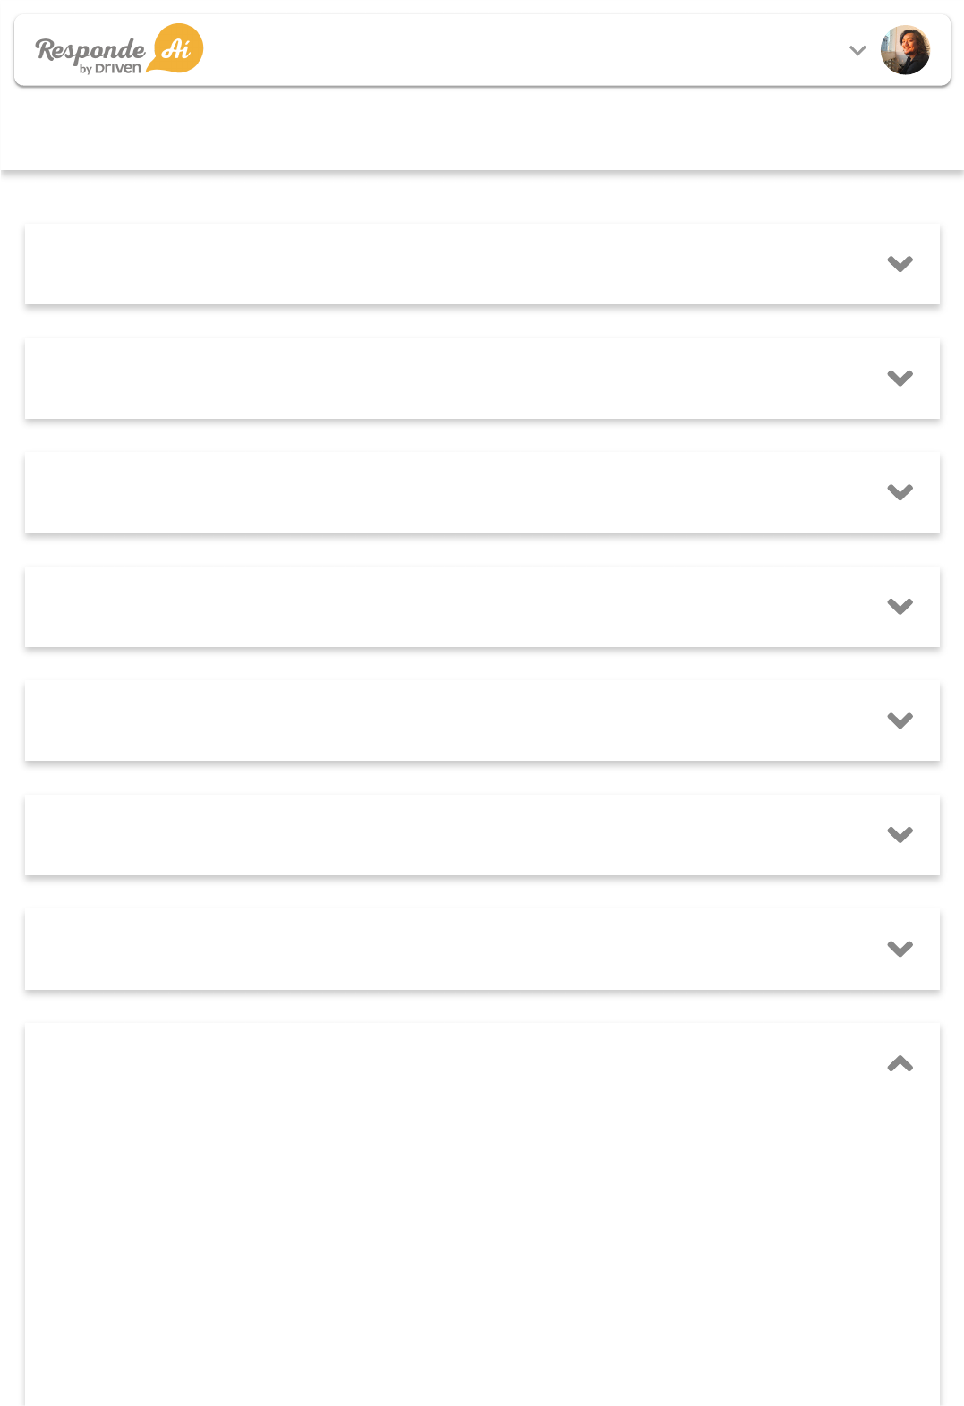Screen dimensions: 964x1406
Task: Expand the first card using its chevron
Action: pyautogui.click(x=900, y=264)
